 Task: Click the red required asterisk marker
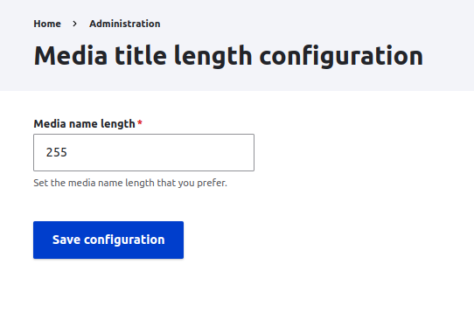[x=140, y=122]
